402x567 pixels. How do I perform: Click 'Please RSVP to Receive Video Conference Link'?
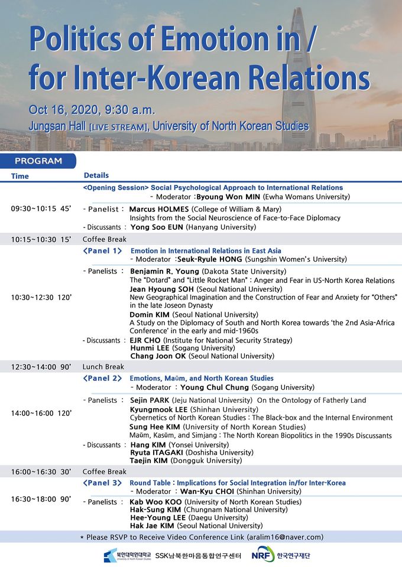166,537
